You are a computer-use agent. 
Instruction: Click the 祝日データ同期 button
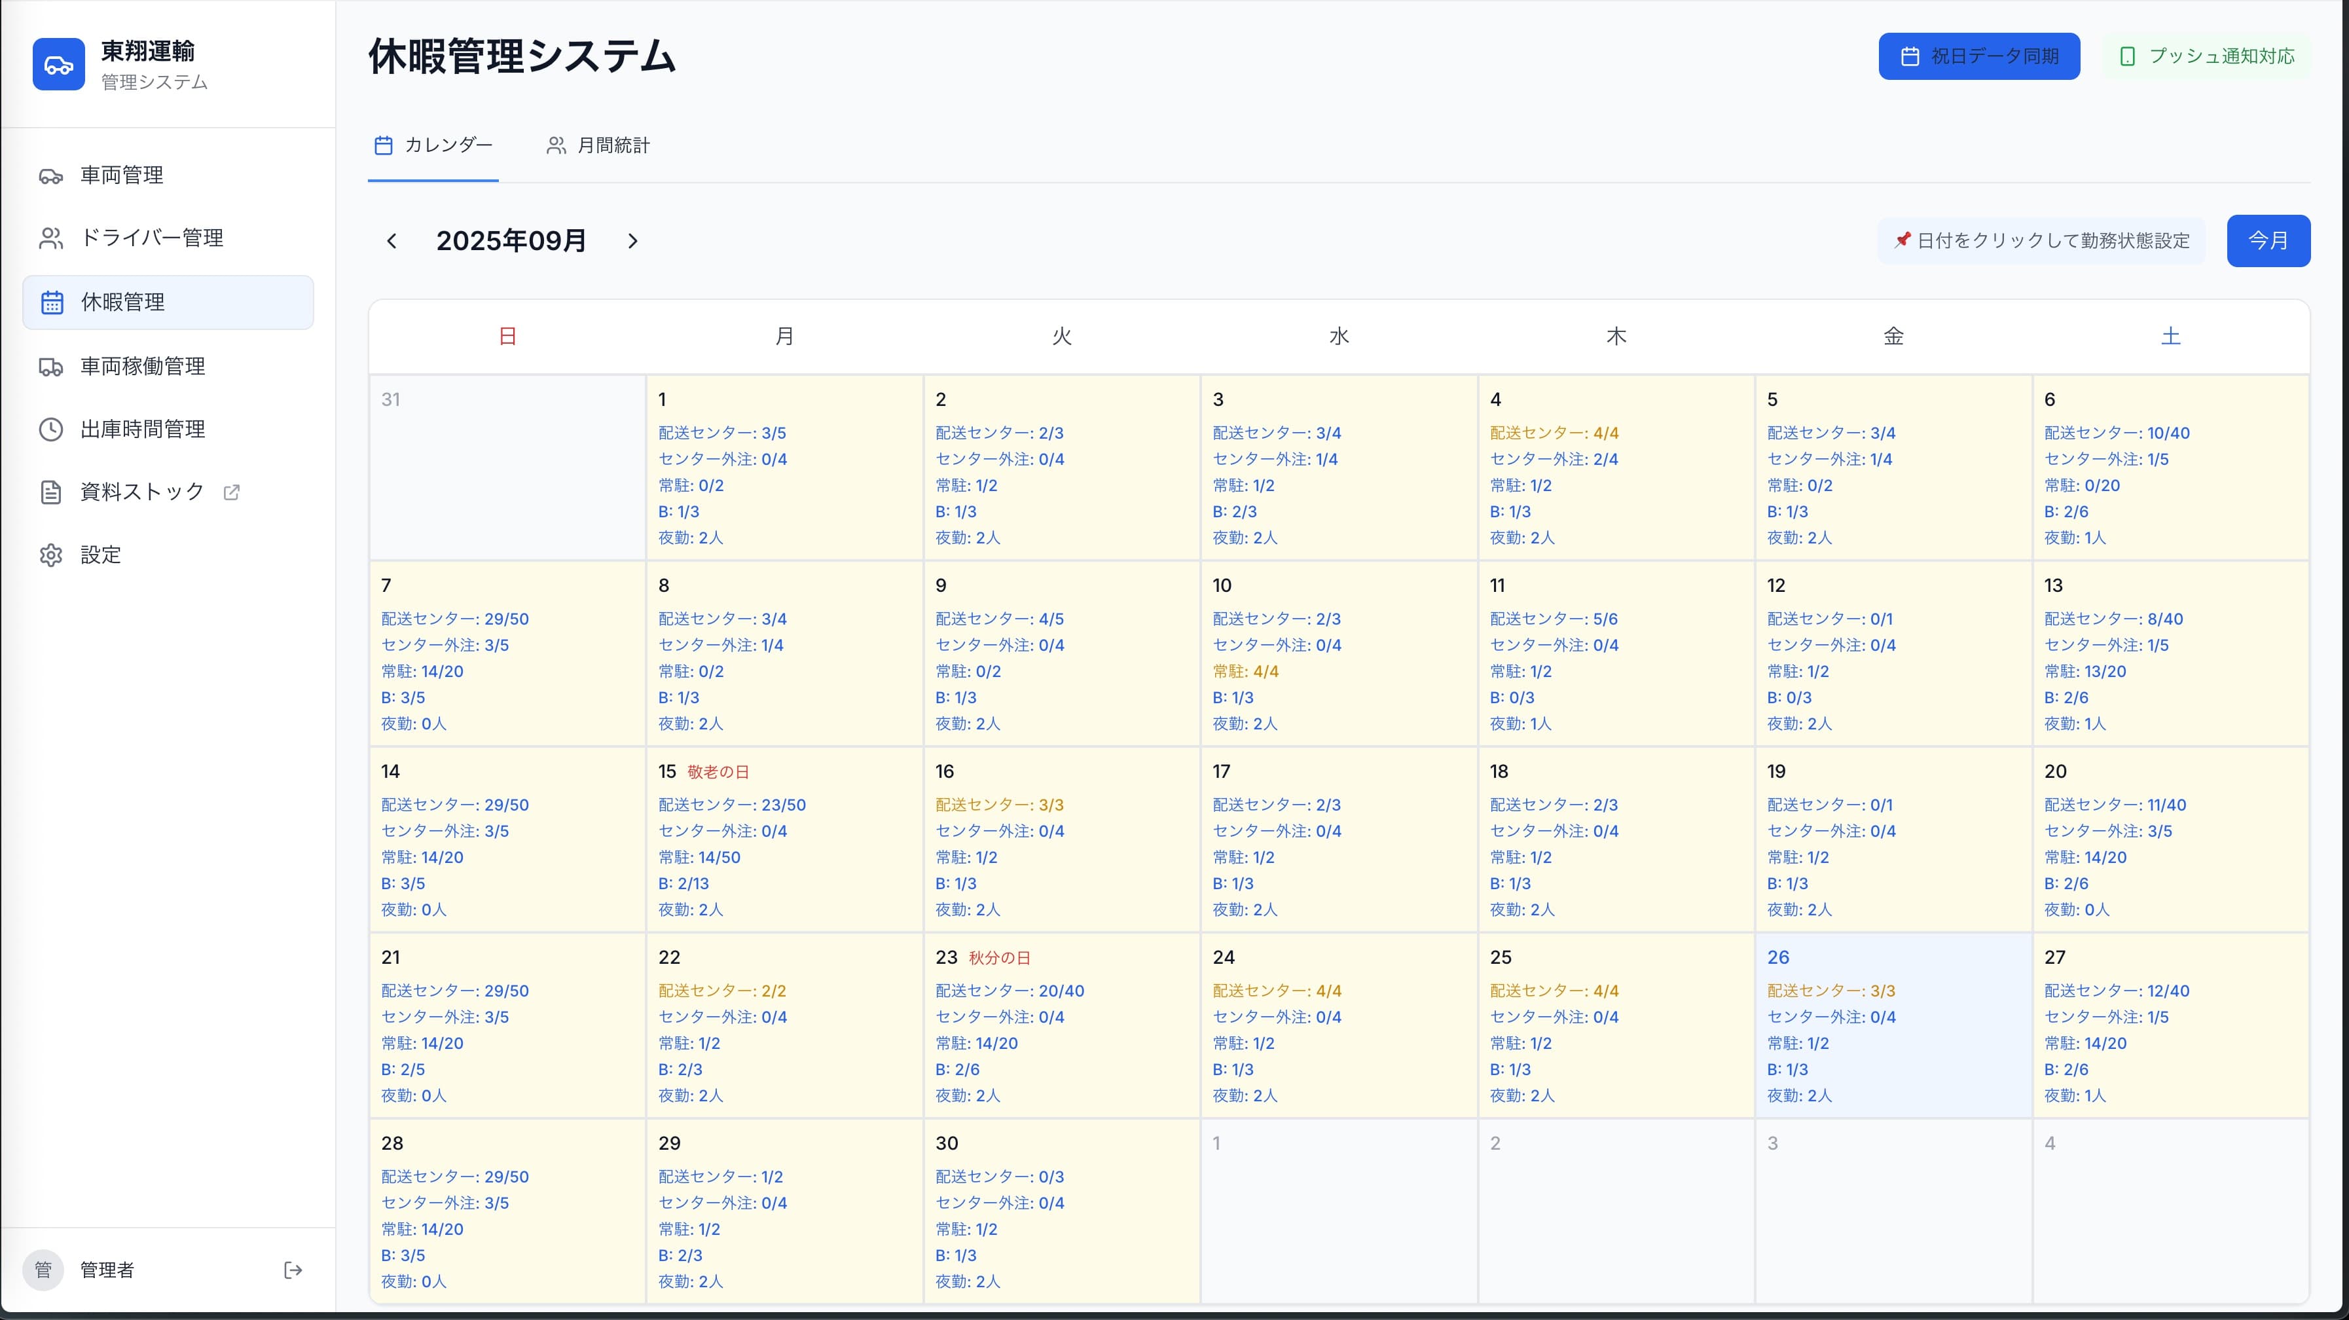click(x=1978, y=56)
